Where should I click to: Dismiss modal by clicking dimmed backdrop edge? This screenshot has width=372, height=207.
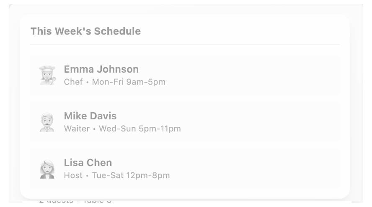357,104
